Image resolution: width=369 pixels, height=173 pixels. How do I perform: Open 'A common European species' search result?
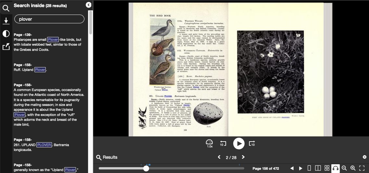point(49,105)
